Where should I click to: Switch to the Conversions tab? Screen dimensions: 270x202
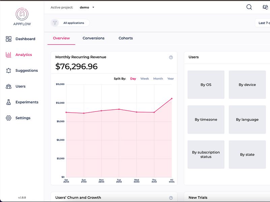click(x=94, y=38)
